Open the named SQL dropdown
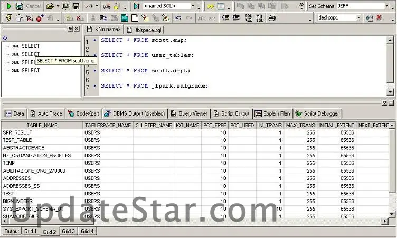The height and width of the screenshot is (238, 397). click(x=193, y=6)
